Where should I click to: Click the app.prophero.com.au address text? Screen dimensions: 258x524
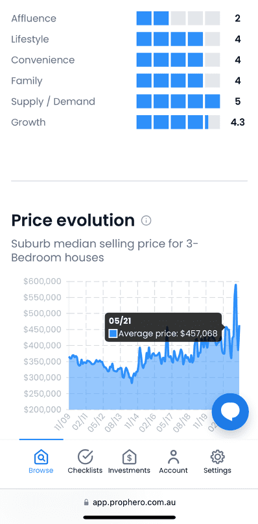[134, 503]
